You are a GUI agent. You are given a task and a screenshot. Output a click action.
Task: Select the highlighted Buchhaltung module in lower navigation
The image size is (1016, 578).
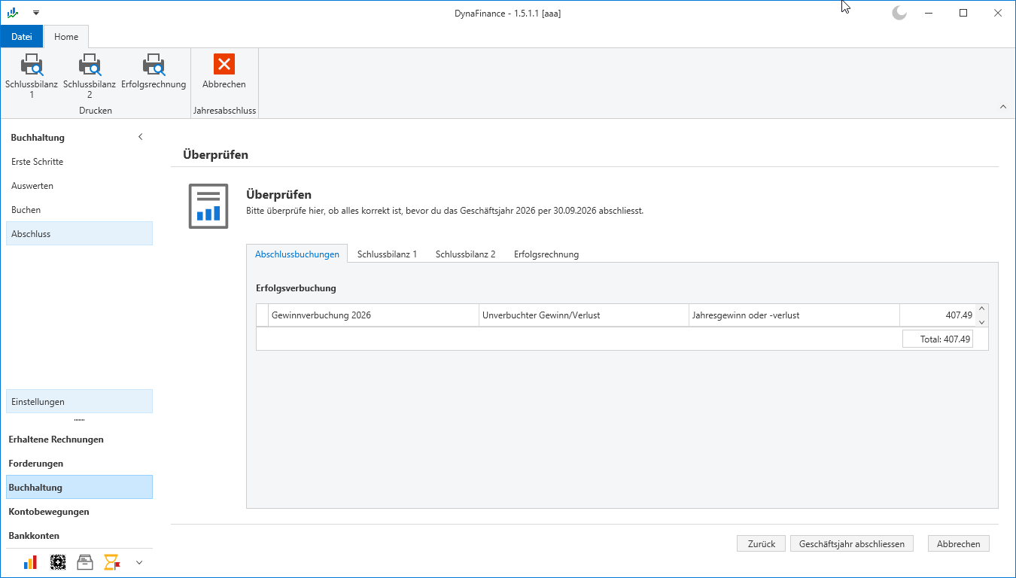point(79,488)
